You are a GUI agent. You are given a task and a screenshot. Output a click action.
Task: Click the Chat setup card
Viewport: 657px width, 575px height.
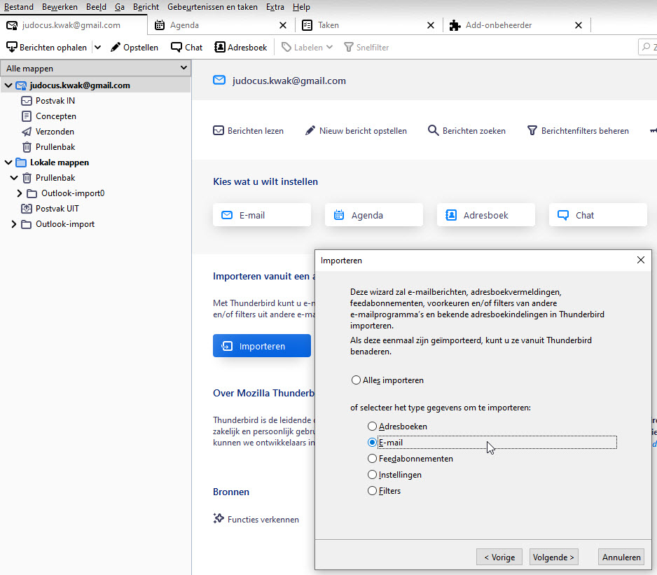pos(598,215)
